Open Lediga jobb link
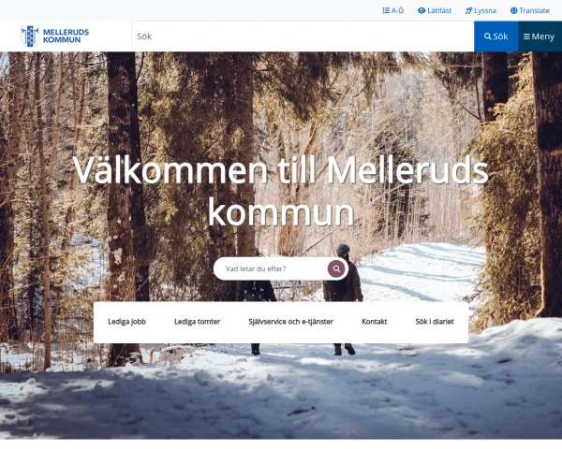The height and width of the screenshot is (449, 562). [x=126, y=322]
